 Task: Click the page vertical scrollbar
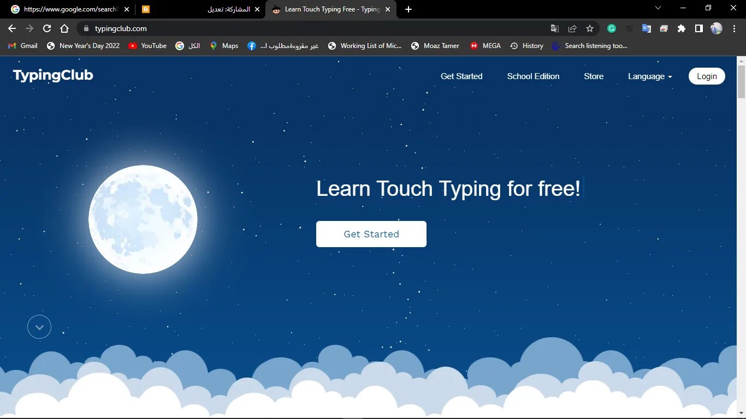tap(741, 82)
